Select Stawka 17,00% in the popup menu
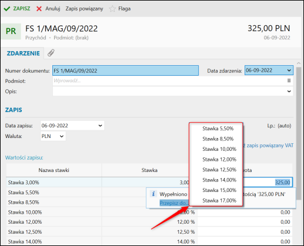 (219, 200)
